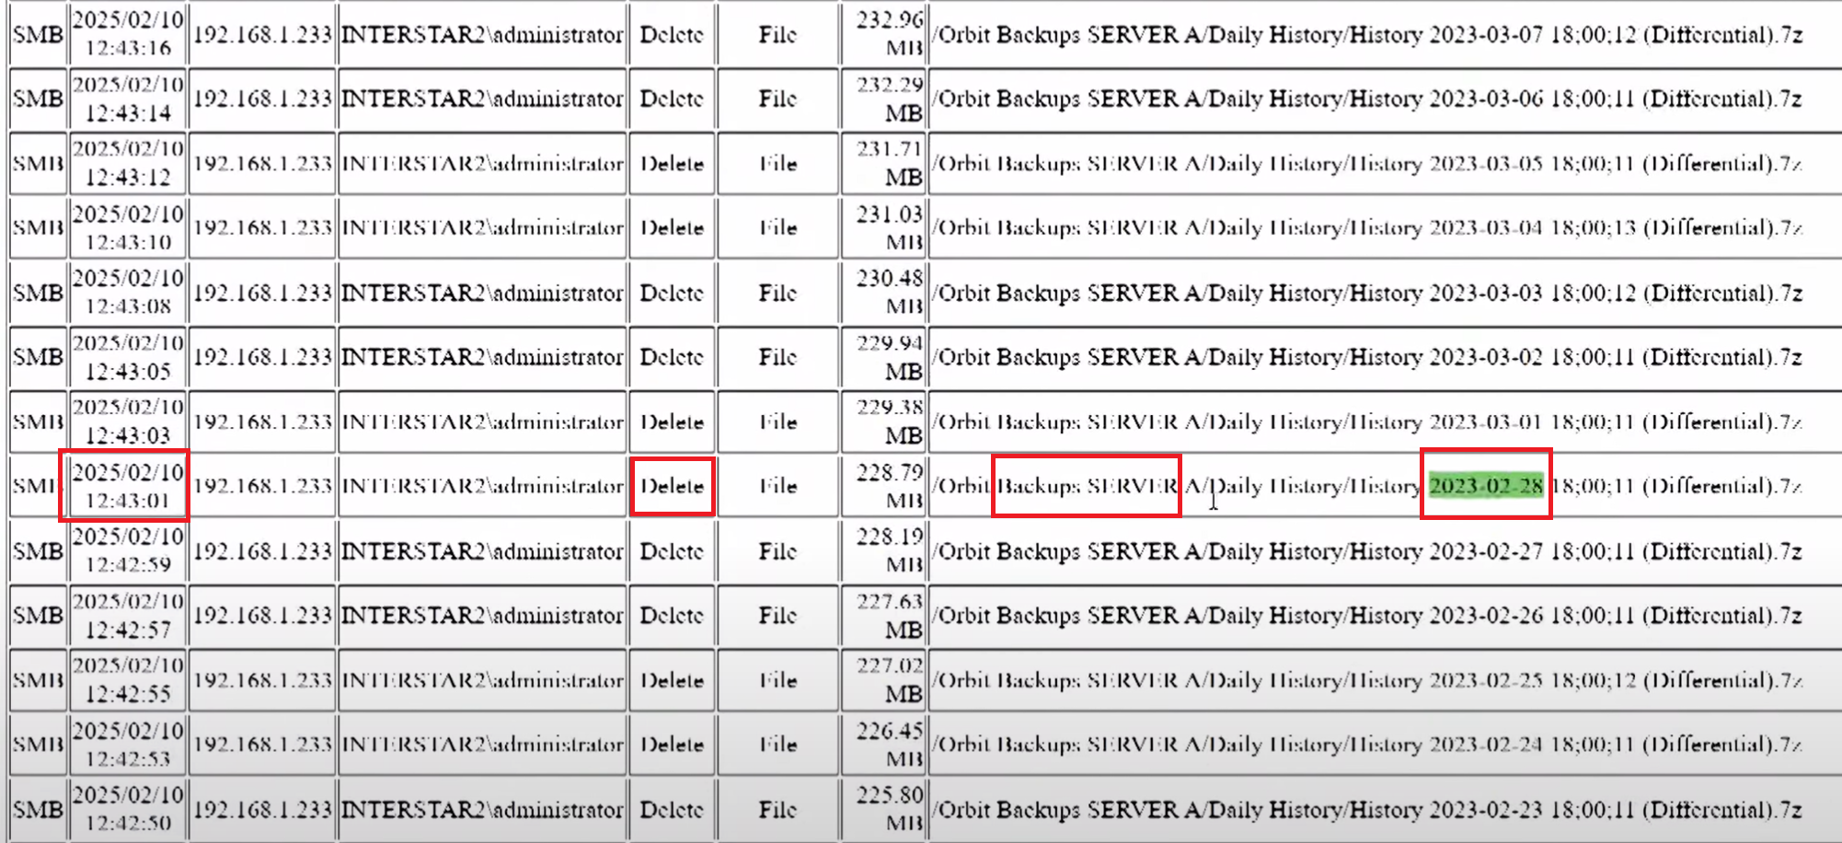
Task: Click the File cell in the 12:42:59 row
Action: point(777,551)
